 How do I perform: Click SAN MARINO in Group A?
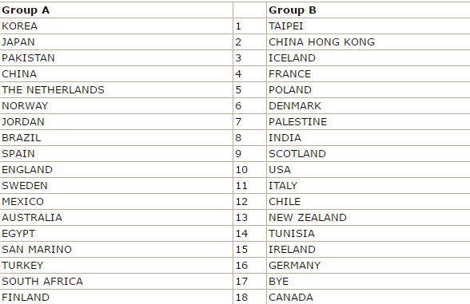pyautogui.click(x=117, y=250)
